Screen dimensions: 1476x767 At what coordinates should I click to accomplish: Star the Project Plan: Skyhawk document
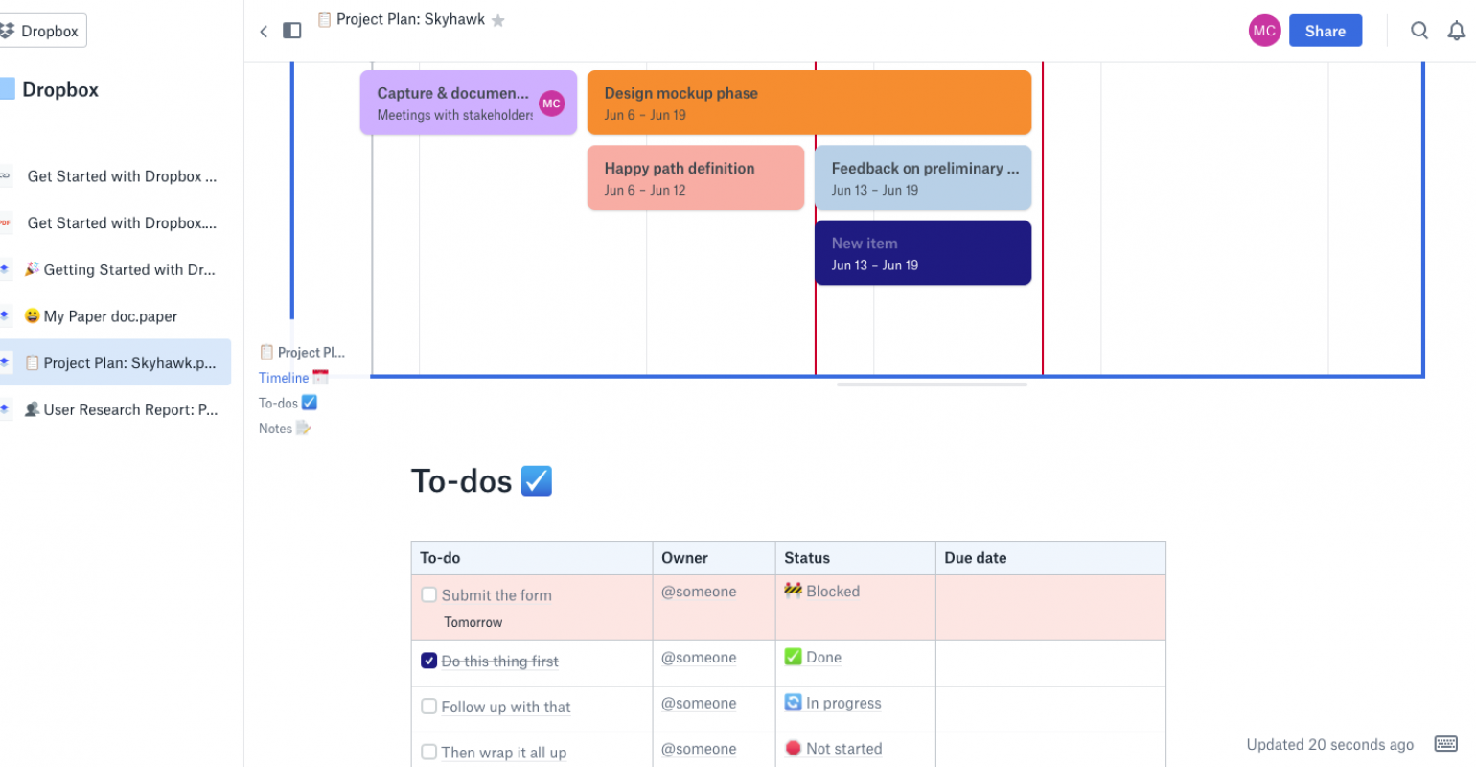tap(497, 18)
